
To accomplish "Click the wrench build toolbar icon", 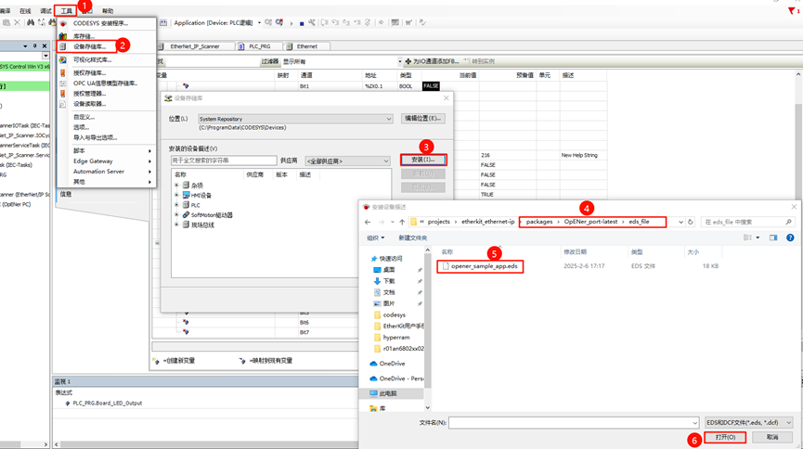I will point(311,22).
